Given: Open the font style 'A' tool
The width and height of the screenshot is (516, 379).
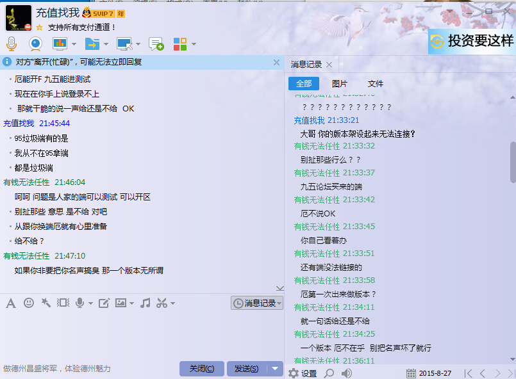Looking at the screenshot, I should point(10,303).
